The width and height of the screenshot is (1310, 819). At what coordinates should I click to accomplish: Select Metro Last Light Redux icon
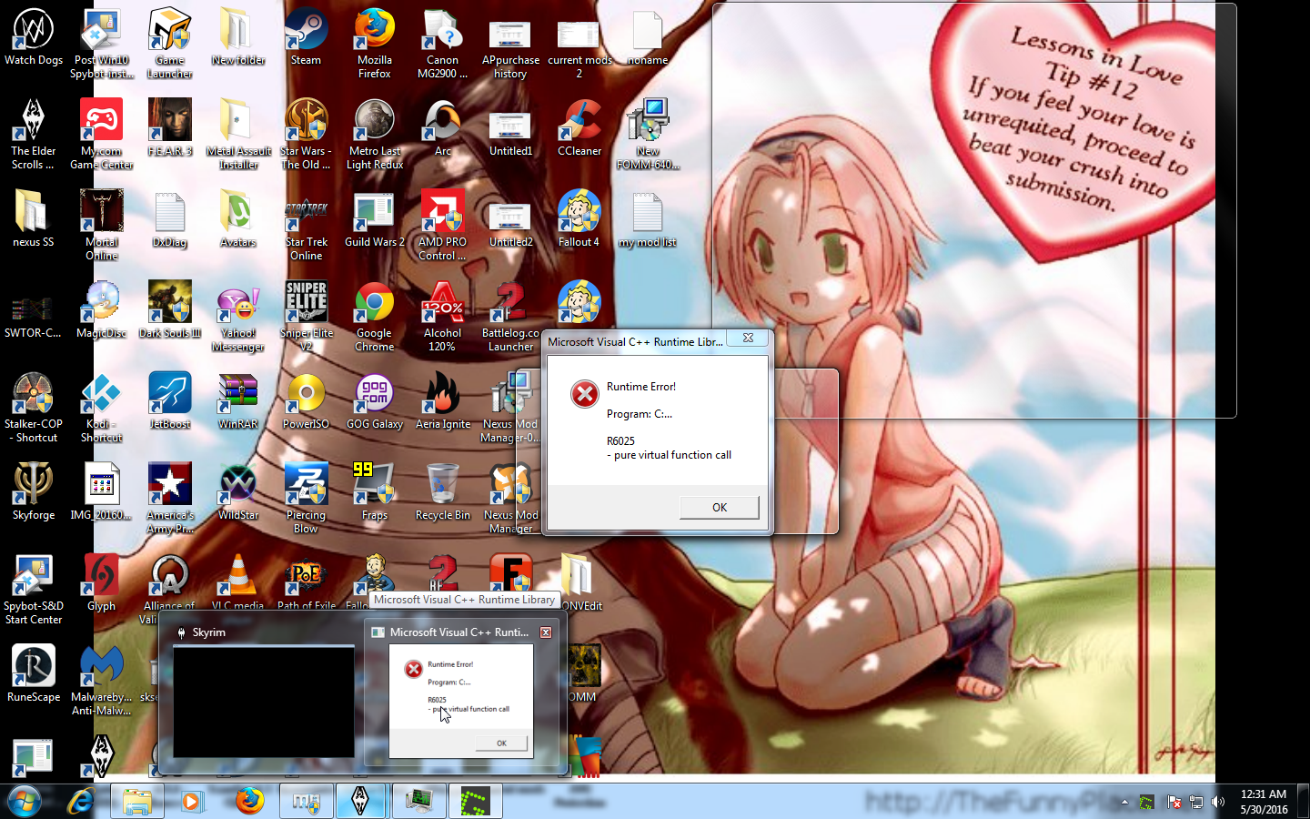(x=374, y=135)
